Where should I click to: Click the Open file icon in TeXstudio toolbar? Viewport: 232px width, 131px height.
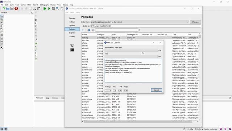8,9
